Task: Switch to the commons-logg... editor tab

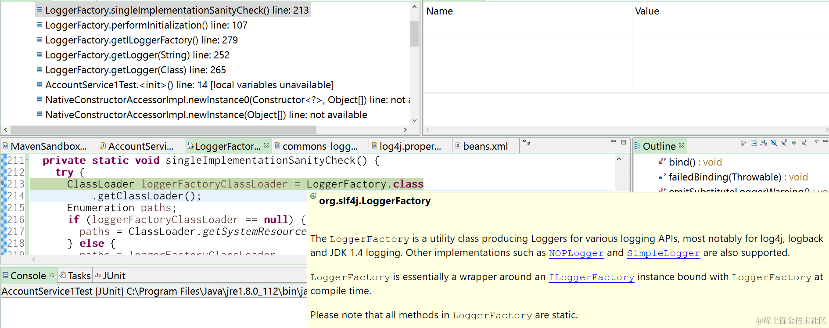Action: (x=319, y=146)
